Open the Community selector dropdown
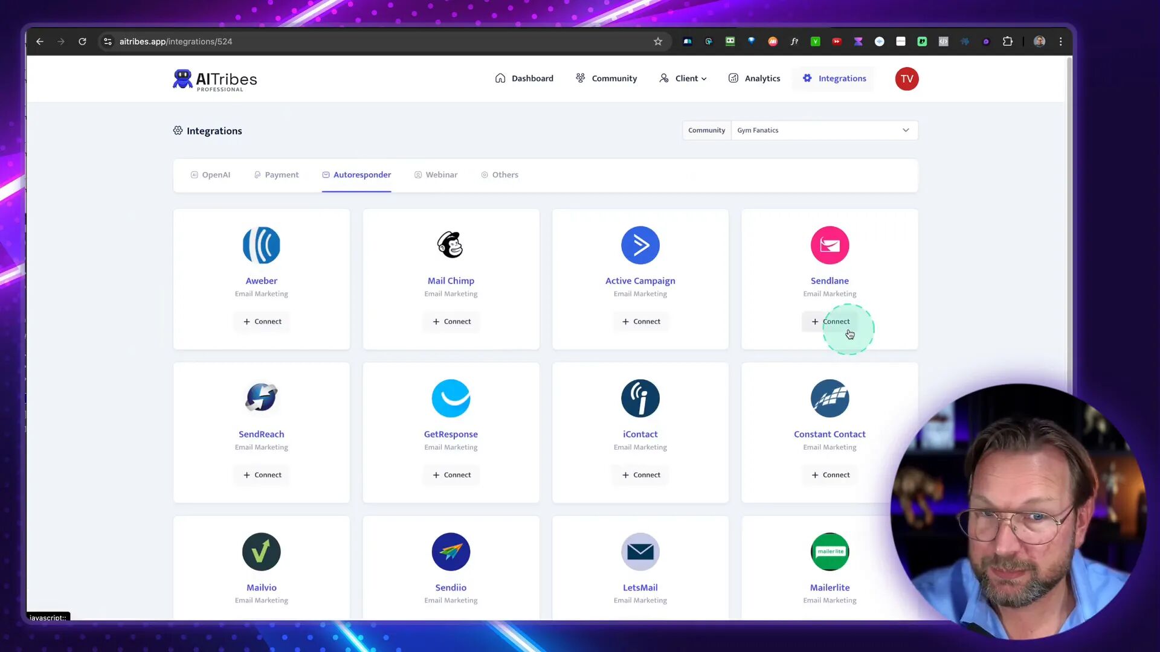 coord(824,130)
